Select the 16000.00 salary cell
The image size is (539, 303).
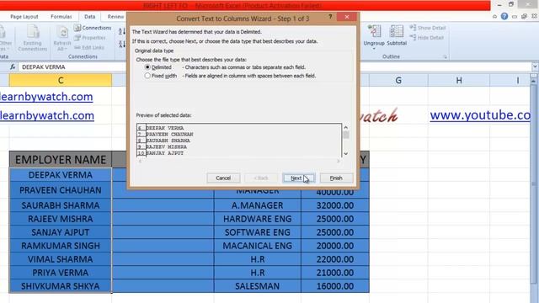coord(335,286)
